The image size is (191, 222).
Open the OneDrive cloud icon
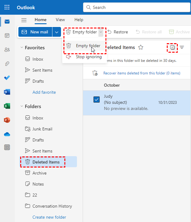[7, 134]
